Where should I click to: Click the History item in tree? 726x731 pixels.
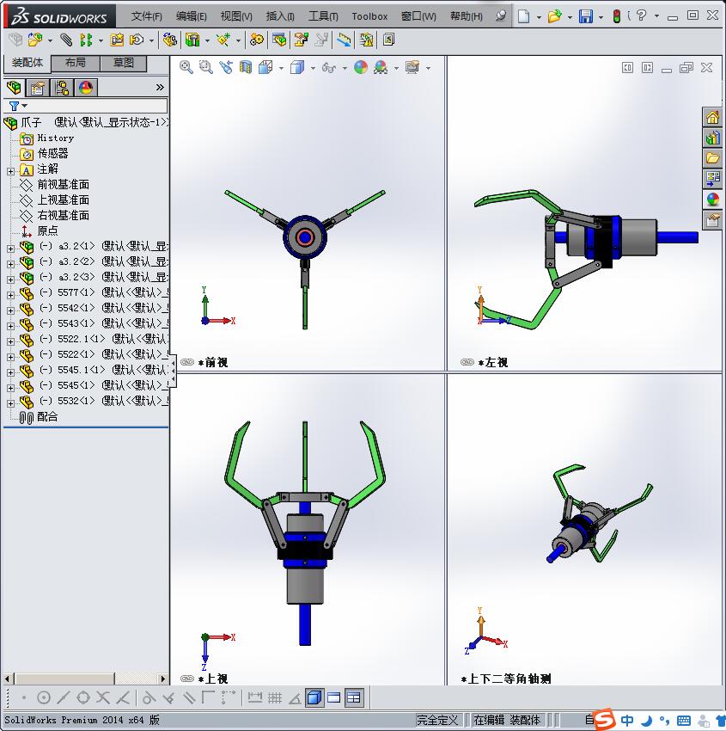click(55, 138)
